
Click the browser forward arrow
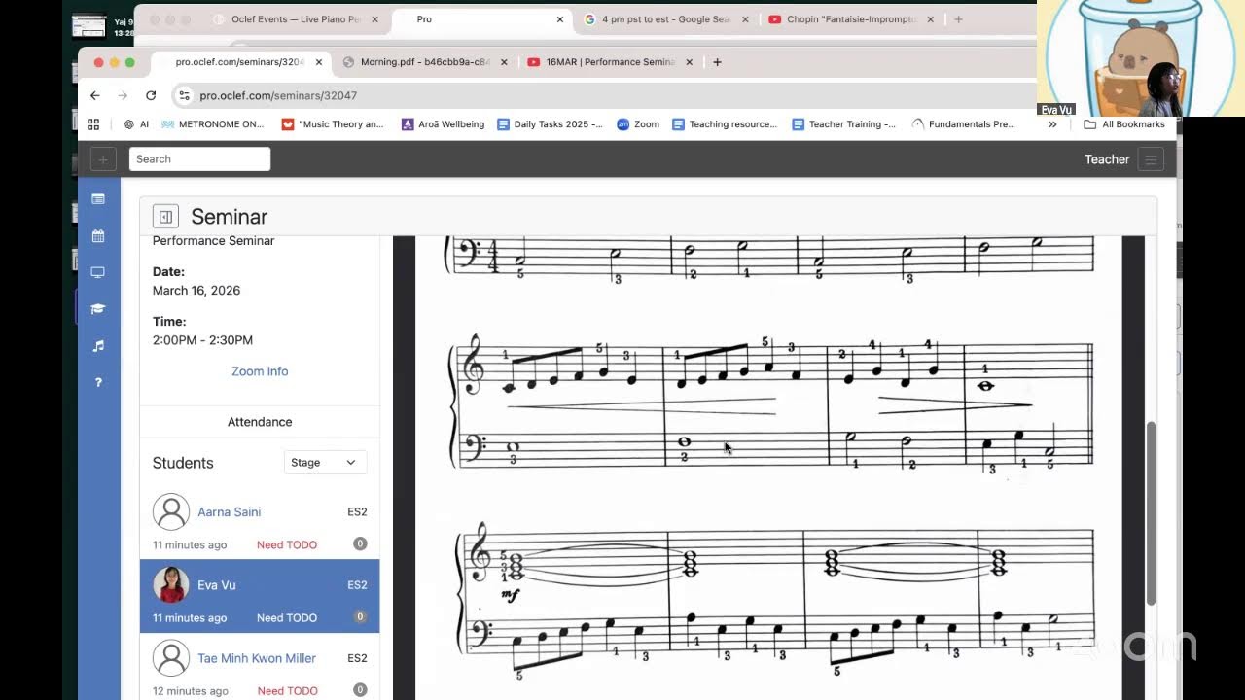pyautogui.click(x=123, y=95)
